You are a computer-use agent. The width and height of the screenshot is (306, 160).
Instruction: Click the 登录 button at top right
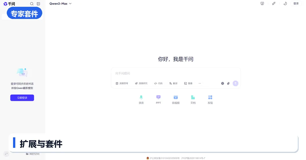[296, 3]
